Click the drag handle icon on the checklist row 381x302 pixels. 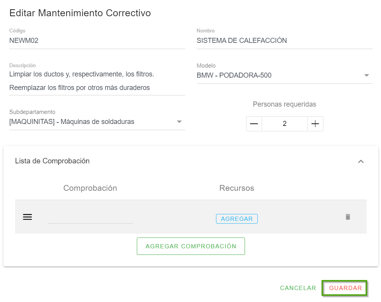pos(27,217)
